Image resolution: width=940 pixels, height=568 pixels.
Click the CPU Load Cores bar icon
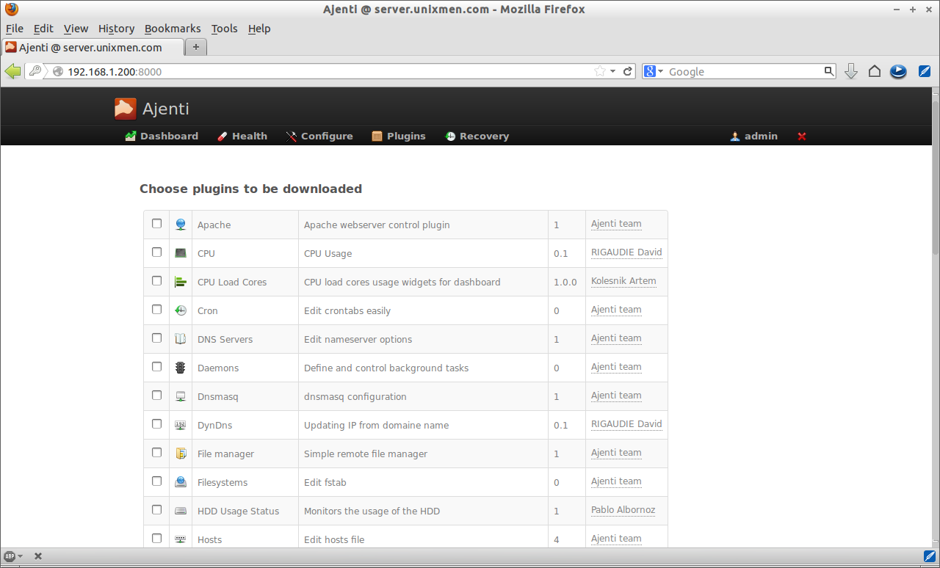pos(181,282)
